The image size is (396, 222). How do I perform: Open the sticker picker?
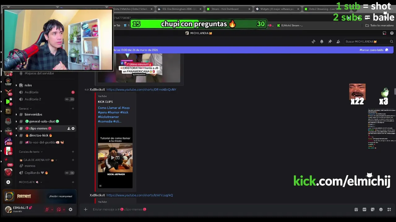point(372,209)
